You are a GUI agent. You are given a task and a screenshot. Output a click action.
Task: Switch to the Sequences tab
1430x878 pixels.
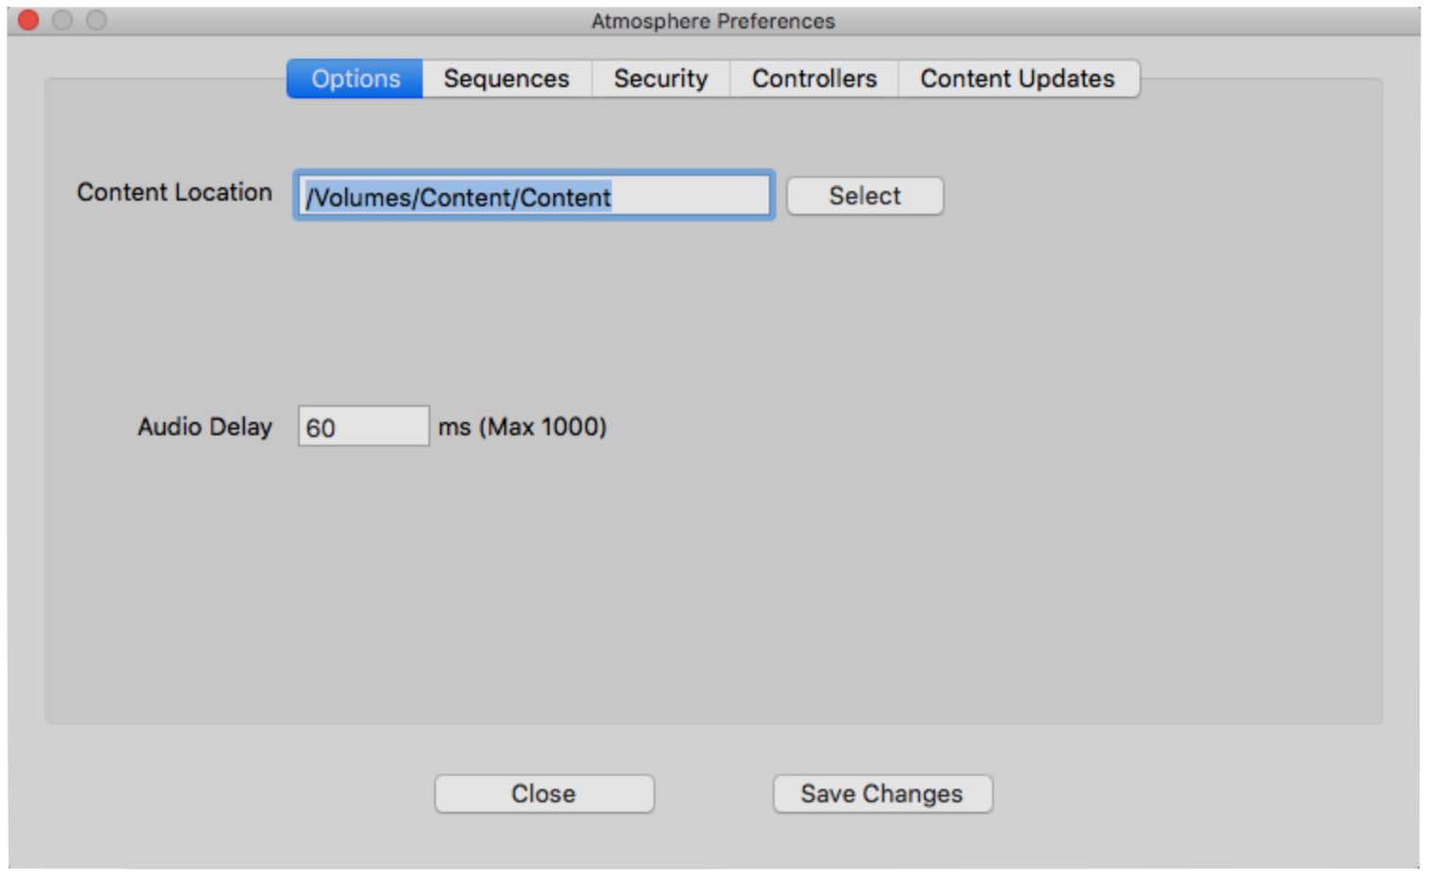pyautogui.click(x=508, y=79)
